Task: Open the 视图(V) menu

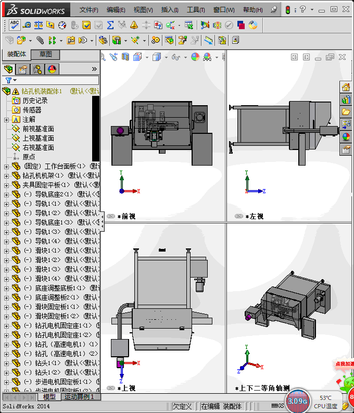Action: [143, 10]
